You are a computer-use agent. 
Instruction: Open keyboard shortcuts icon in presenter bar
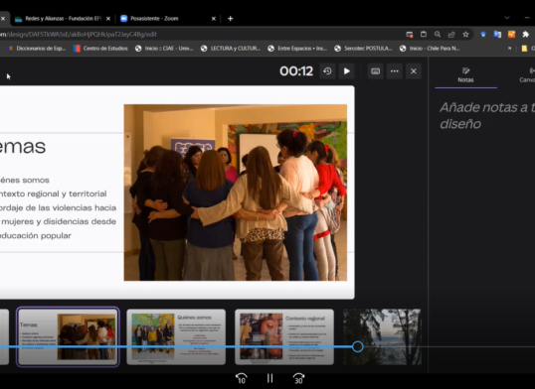(375, 71)
